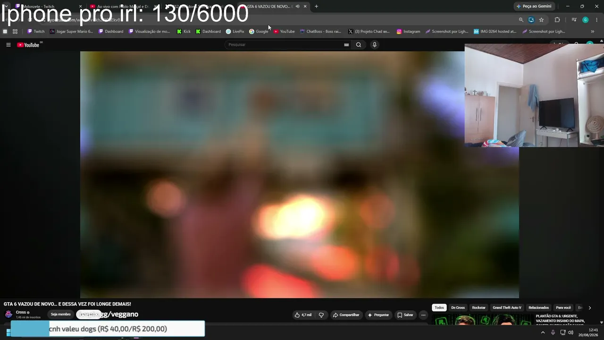Screen dimensions: 604x340
Task: Select the Todos filter chip
Action: 439,308
